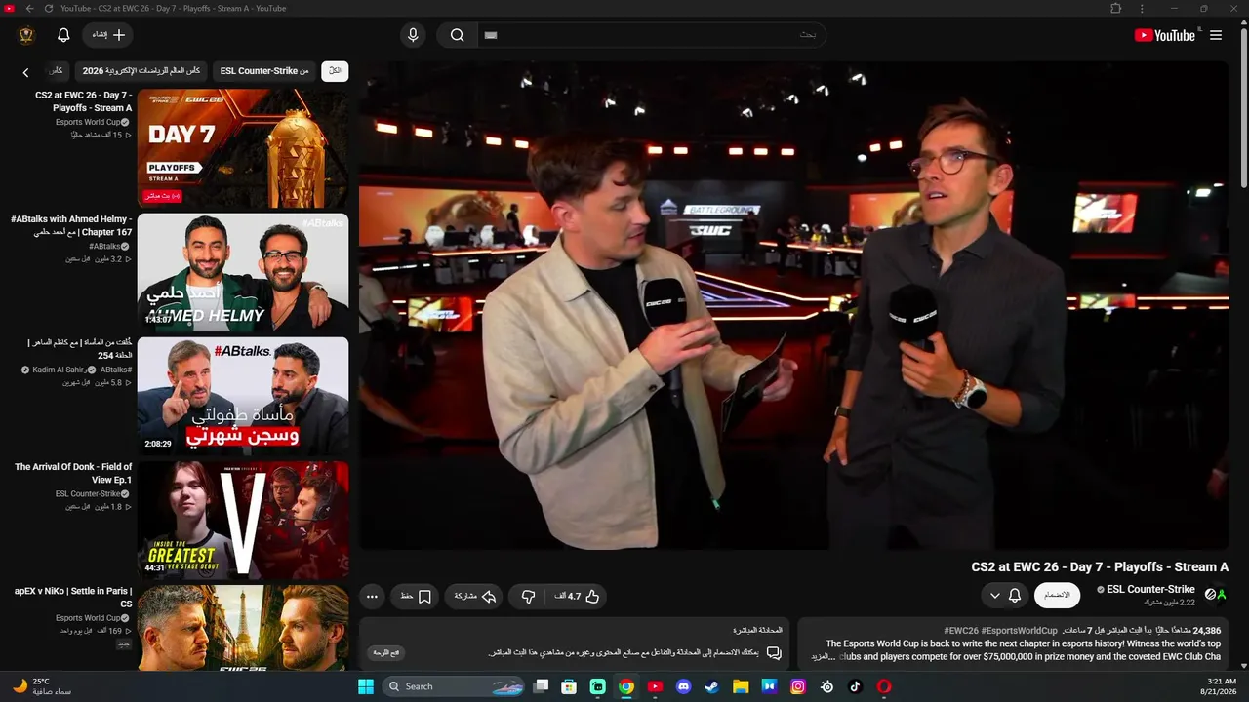Click the Create (إنشاء) plus button

108,35
